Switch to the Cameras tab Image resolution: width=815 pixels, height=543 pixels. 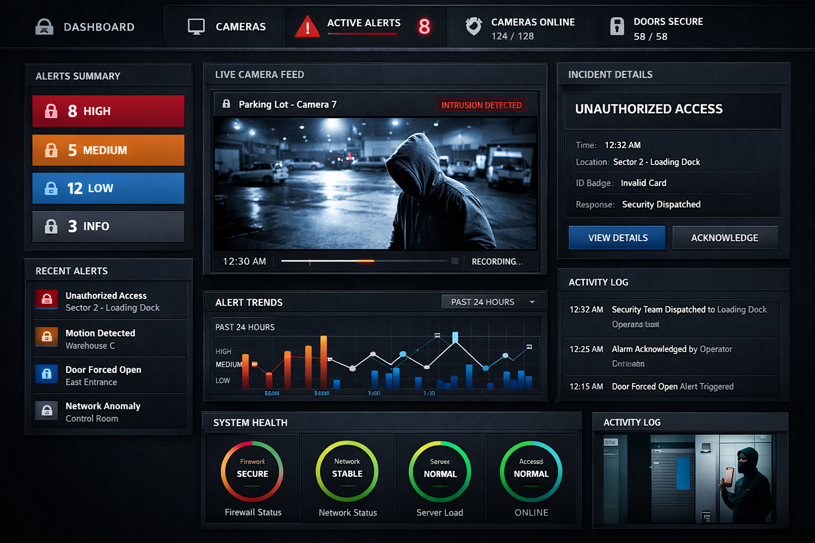click(x=227, y=27)
